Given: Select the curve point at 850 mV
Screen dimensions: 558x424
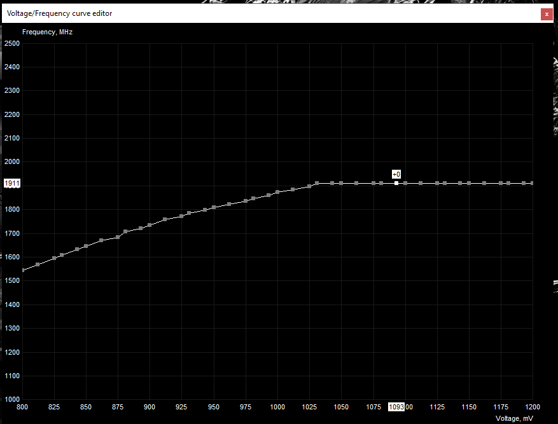Looking at the screenshot, I should point(86,246).
